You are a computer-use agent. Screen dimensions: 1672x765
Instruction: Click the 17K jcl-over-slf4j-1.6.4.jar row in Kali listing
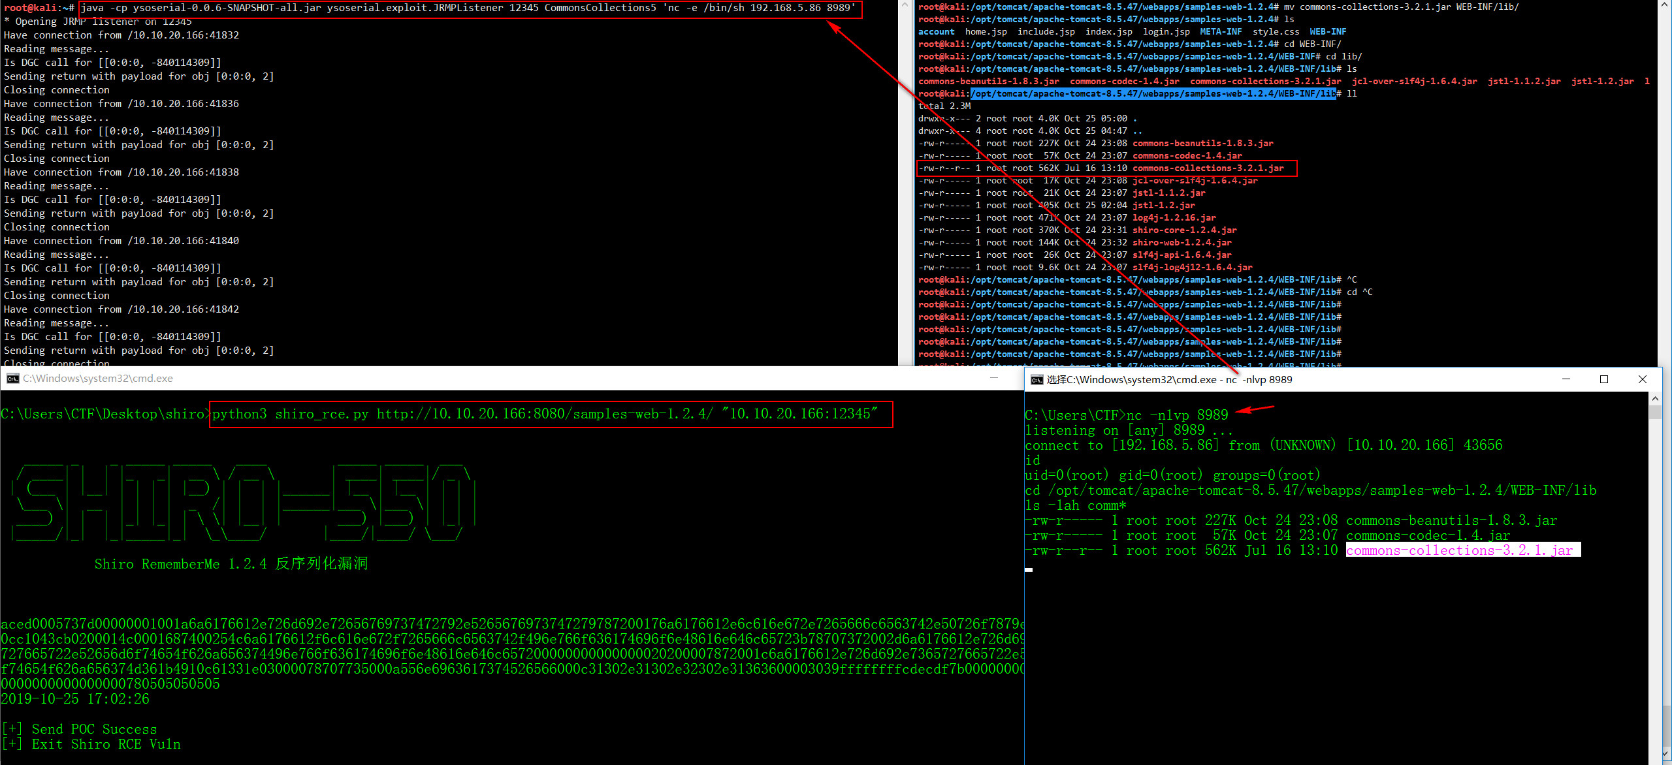pyautogui.click(x=1088, y=181)
